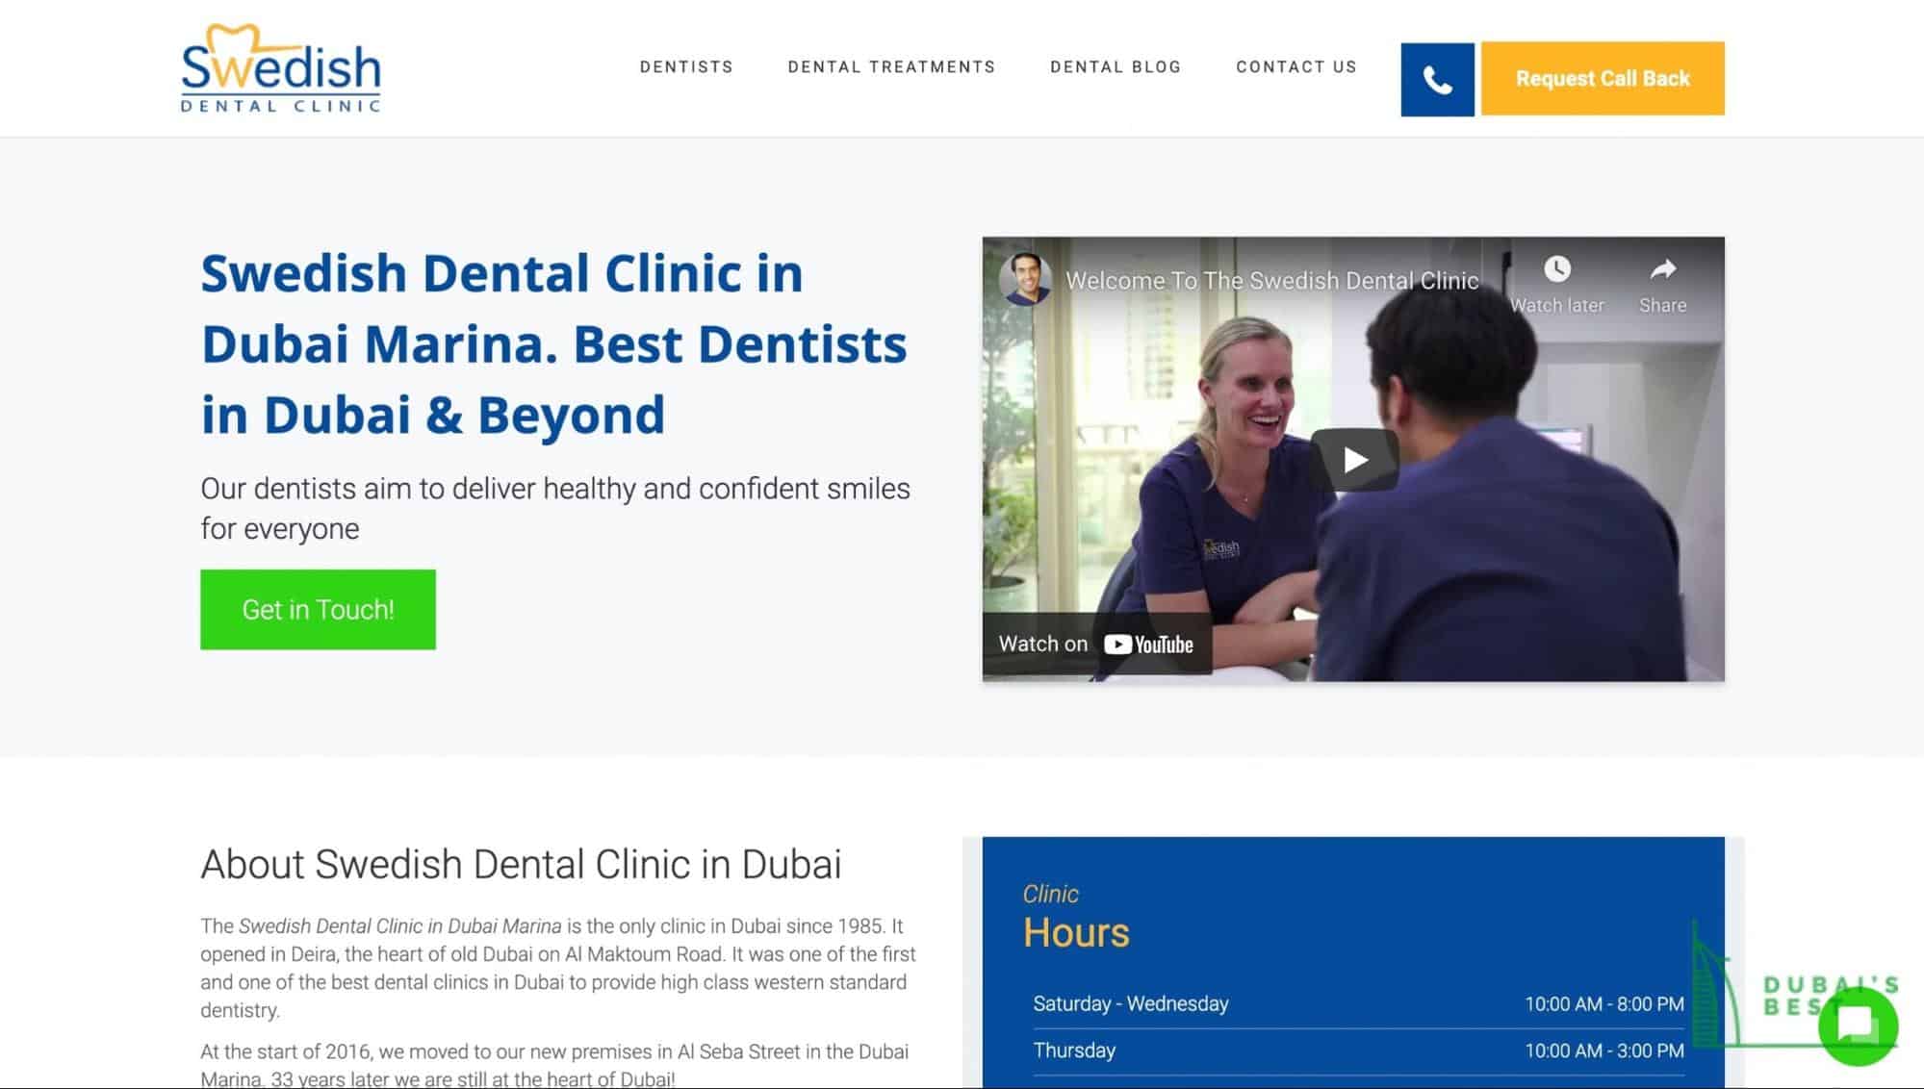Click the Swedish Dental Clinic logo
This screenshot has width=1924, height=1089.
281,68
